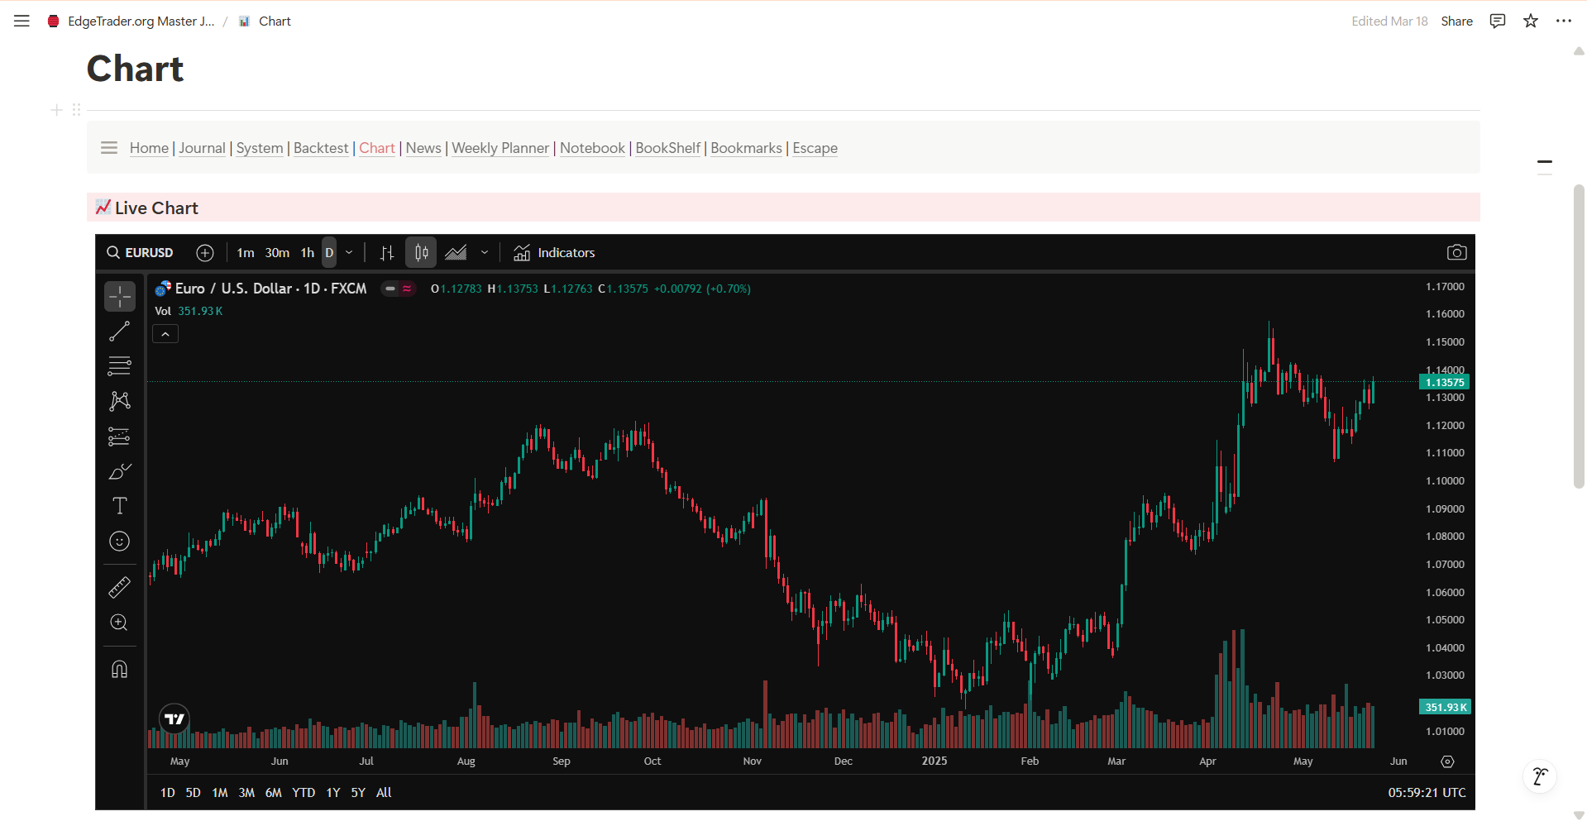Click the Share button

[1456, 21]
